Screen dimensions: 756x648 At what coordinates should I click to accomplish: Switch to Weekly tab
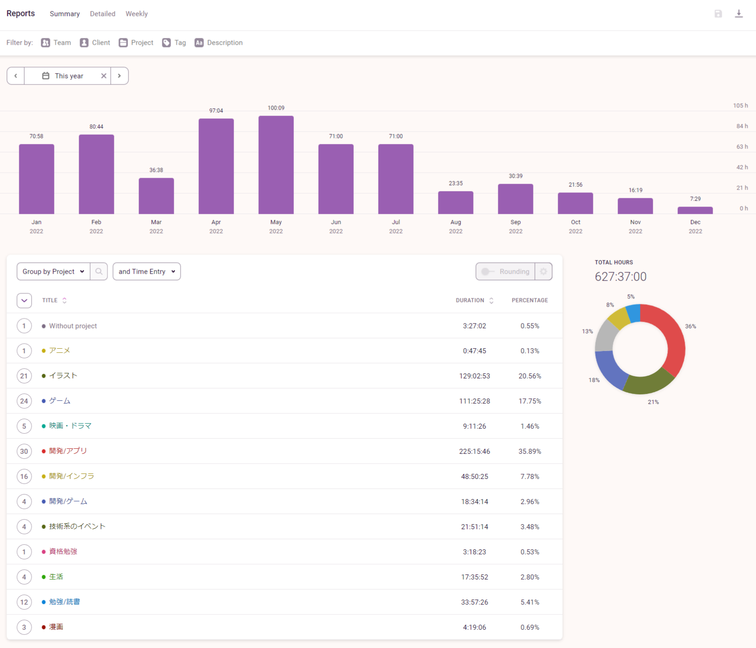click(137, 14)
